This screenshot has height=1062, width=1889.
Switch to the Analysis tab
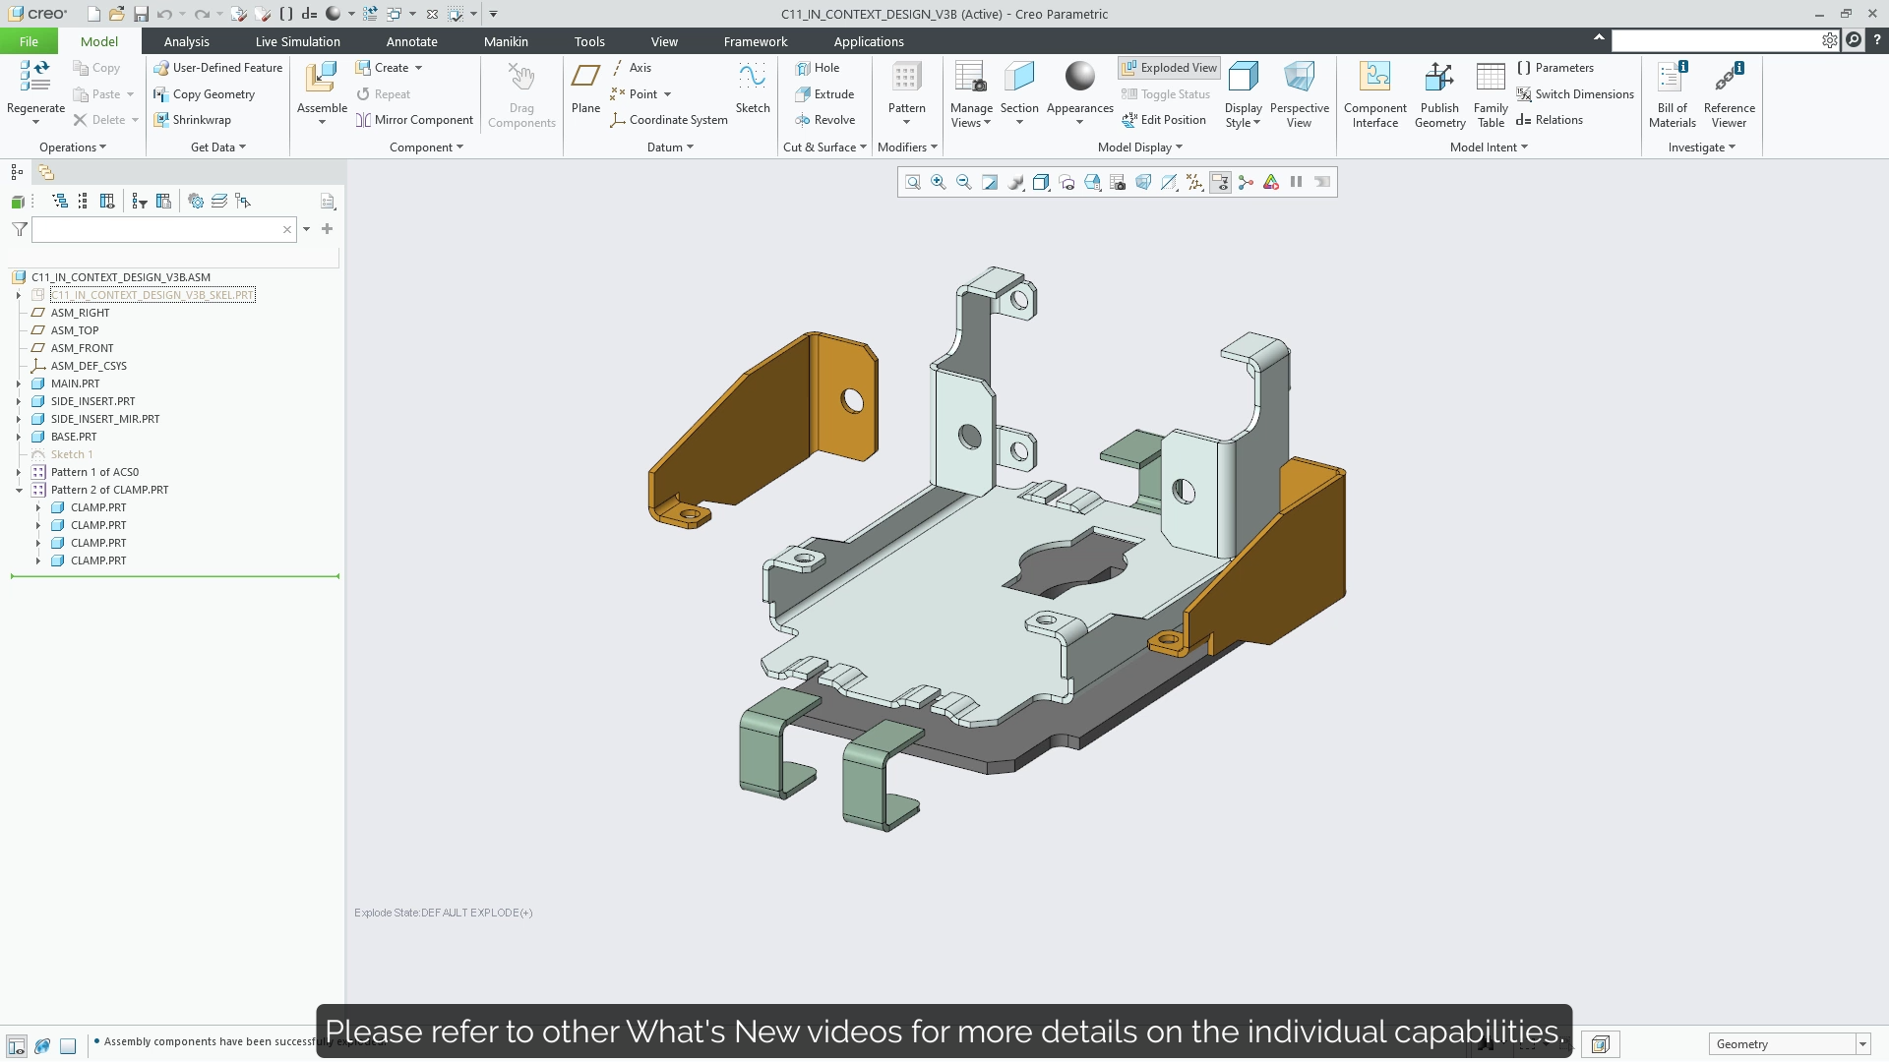[x=186, y=41]
